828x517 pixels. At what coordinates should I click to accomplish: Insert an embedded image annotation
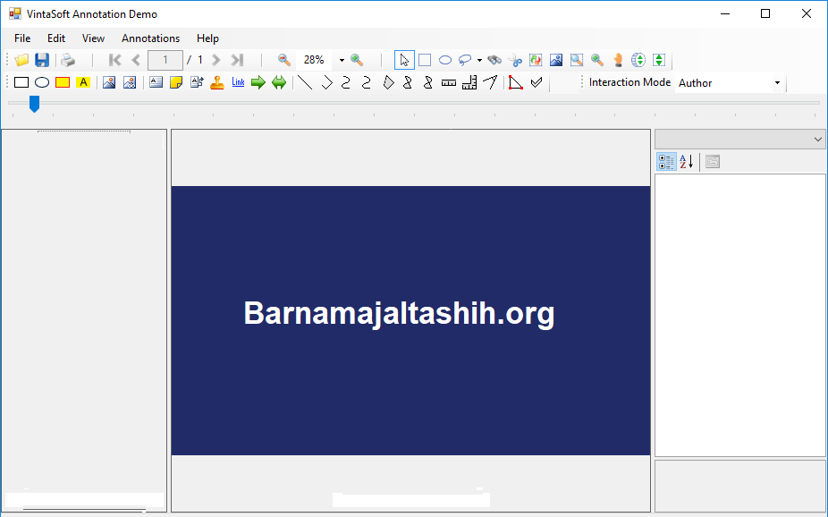pos(109,82)
